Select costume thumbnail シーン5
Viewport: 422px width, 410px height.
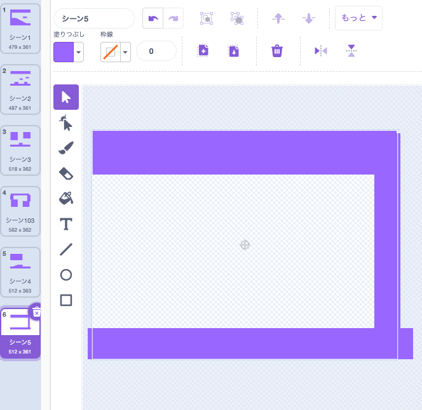[20, 333]
